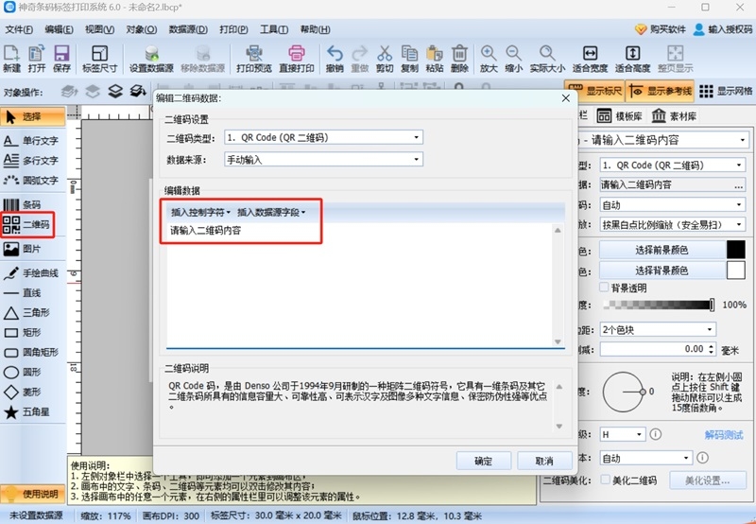Select the 单行文字 single-line text tool
This screenshot has width=756, height=524.
pyautogui.click(x=31, y=140)
